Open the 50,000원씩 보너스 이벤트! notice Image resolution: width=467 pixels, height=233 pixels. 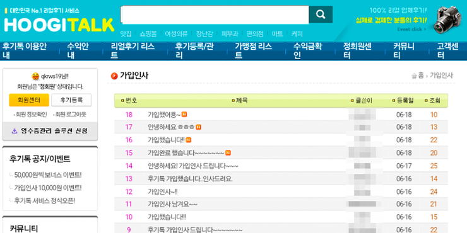point(48,175)
